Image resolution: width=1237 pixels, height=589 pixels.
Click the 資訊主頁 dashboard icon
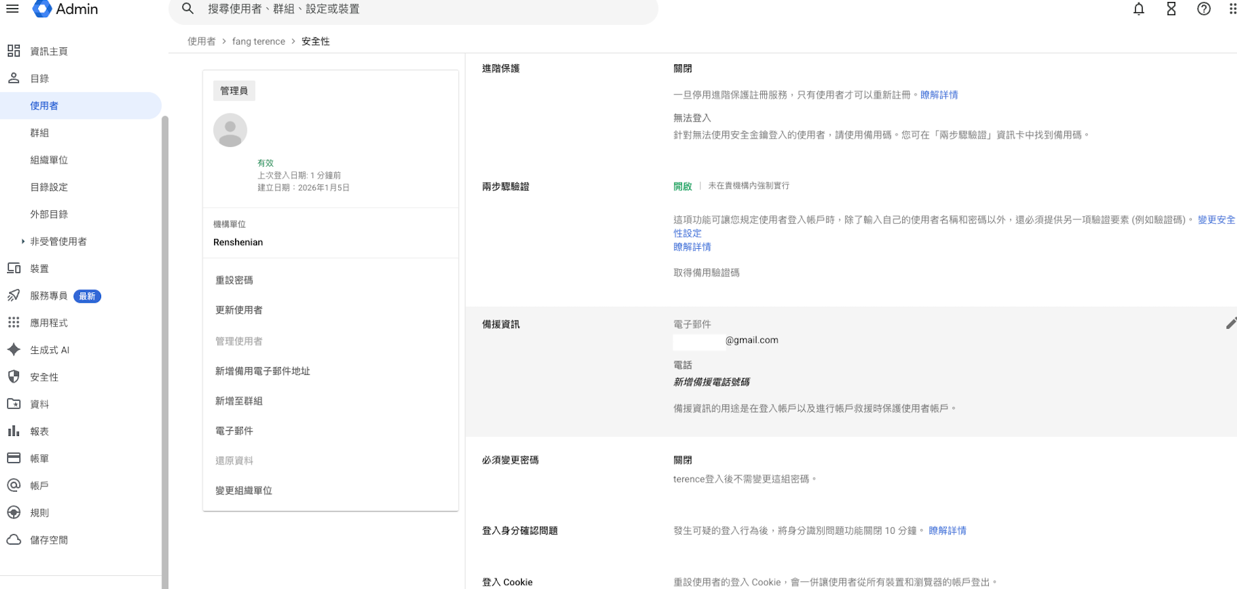14,51
